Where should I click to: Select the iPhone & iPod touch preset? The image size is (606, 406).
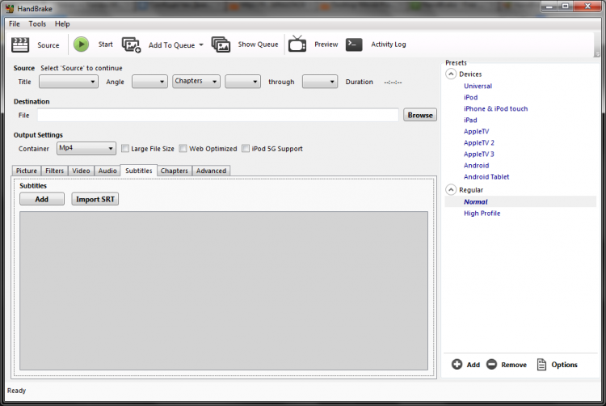coord(496,108)
